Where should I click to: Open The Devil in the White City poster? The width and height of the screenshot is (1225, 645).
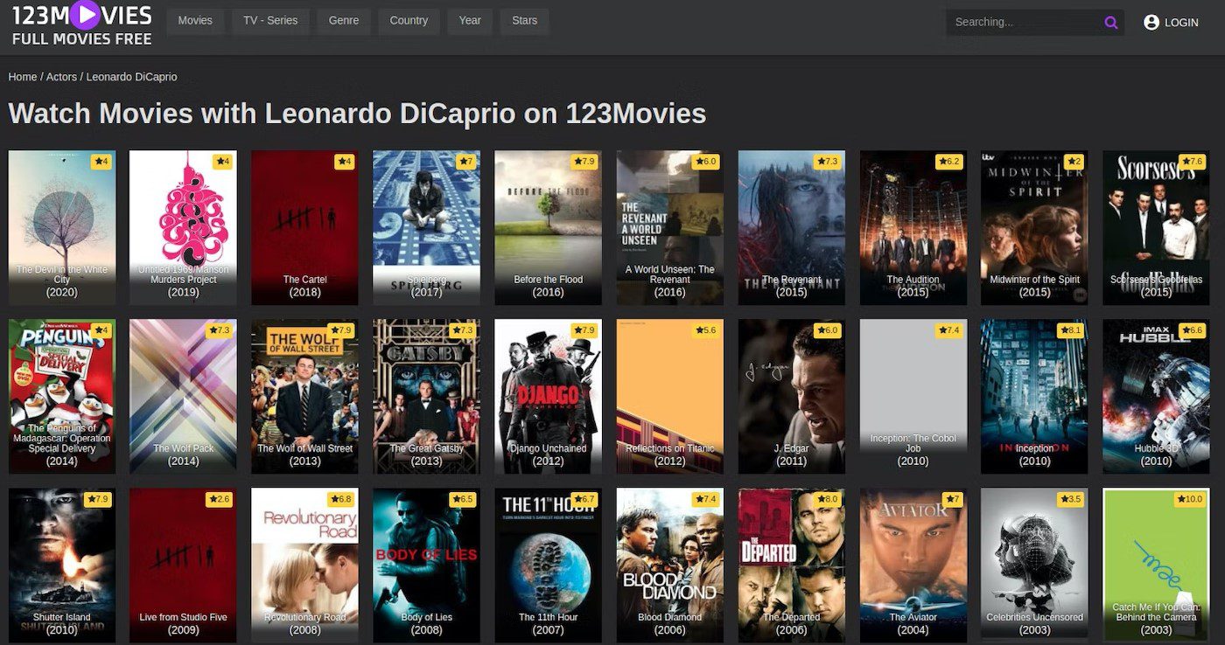click(62, 227)
